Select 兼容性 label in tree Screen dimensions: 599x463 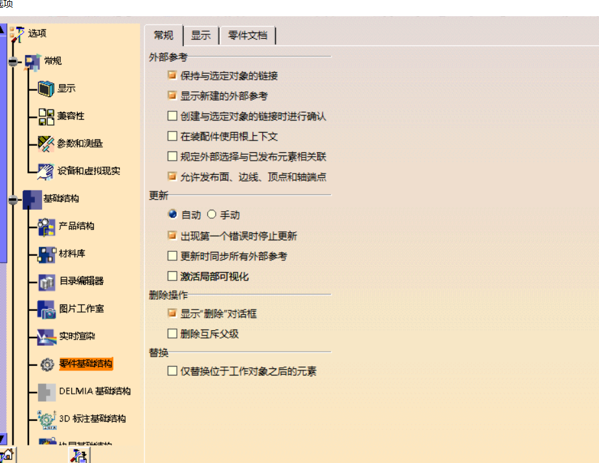(71, 116)
